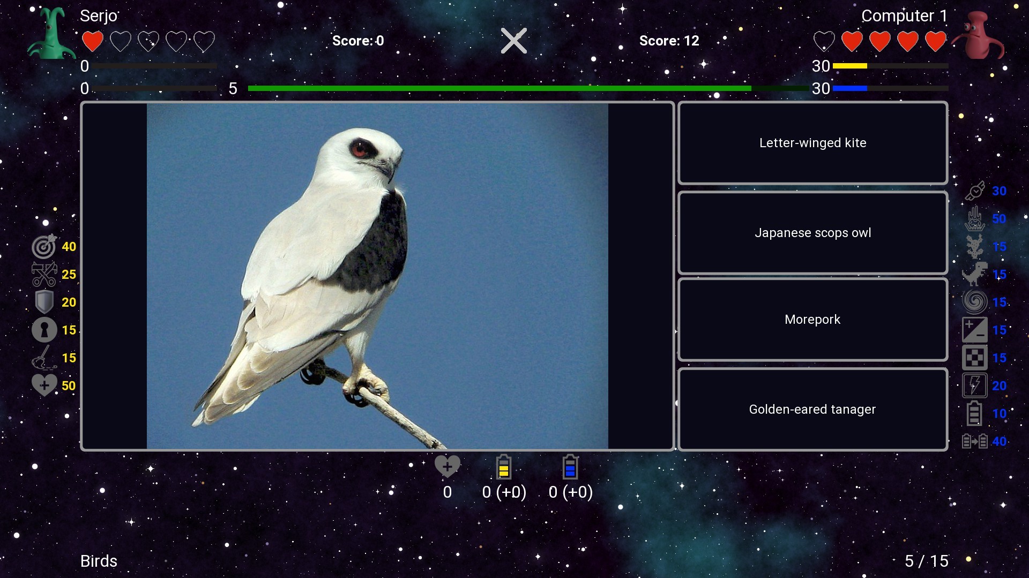Choose the Morepork answer
The height and width of the screenshot is (578, 1029).
pyautogui.click(x=812, y=320)
